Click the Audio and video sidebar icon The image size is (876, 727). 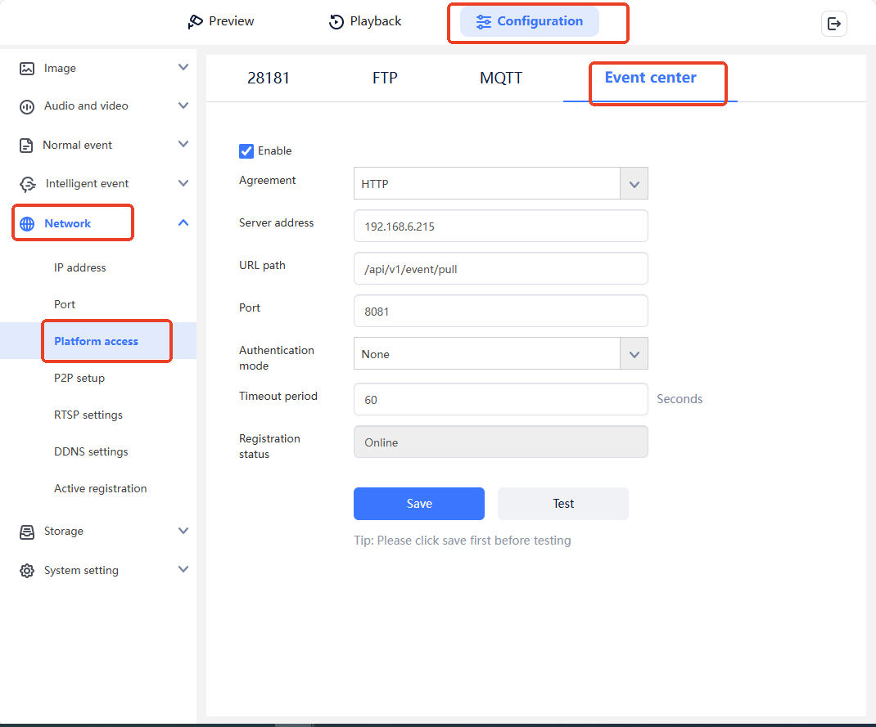(x=27, y=106)
